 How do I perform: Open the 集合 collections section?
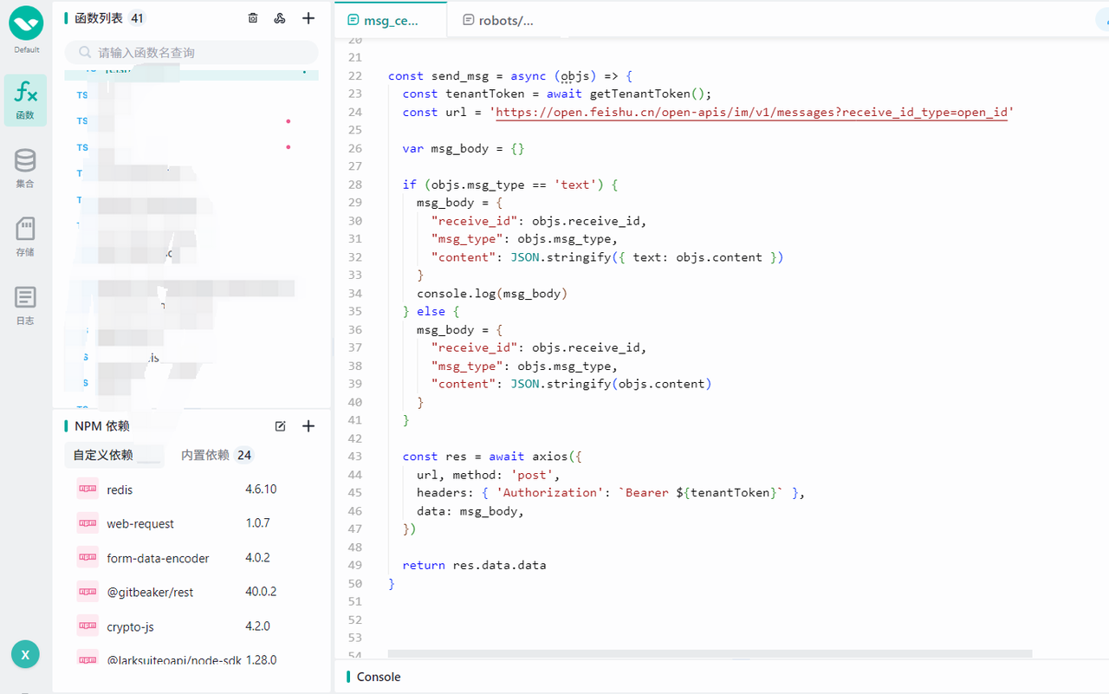point(25,168)
